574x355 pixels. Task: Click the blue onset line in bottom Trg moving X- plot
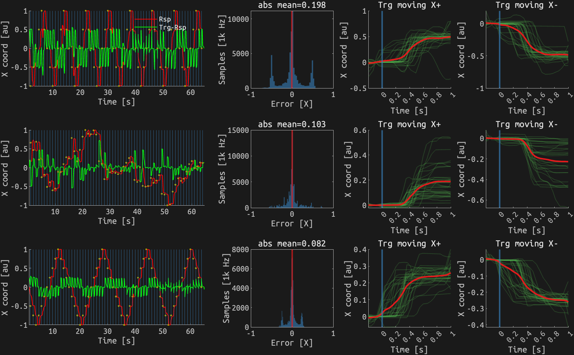pos(499,287)
